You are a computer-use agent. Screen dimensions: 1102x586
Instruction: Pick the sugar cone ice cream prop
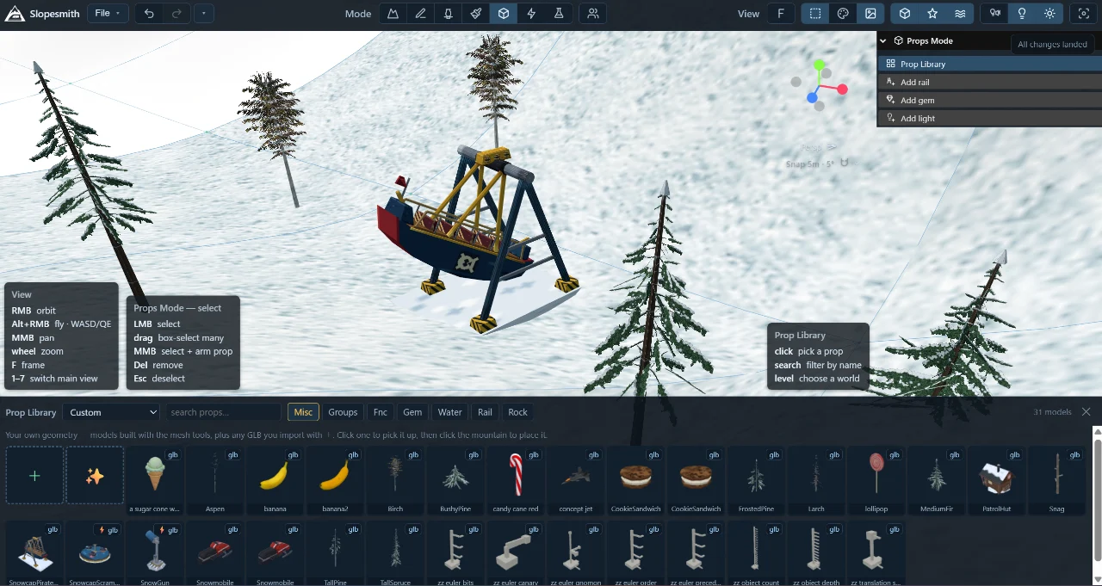[x=155, y=479]
